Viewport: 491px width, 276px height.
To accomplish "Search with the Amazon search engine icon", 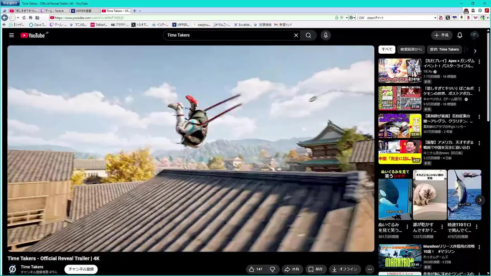I will coord(461,18).
